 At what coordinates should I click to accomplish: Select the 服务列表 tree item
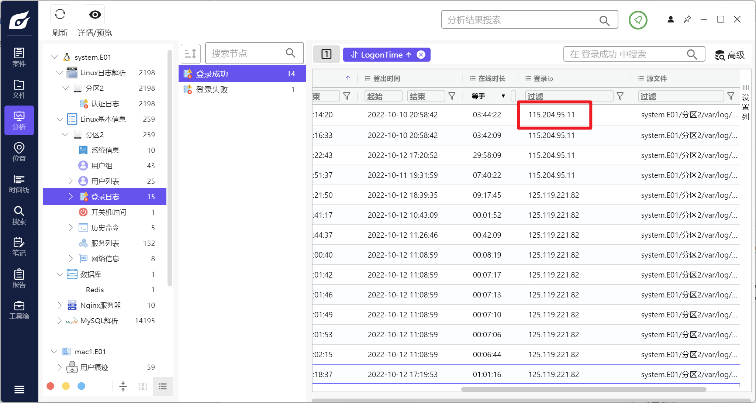click(x=105, y=243)
